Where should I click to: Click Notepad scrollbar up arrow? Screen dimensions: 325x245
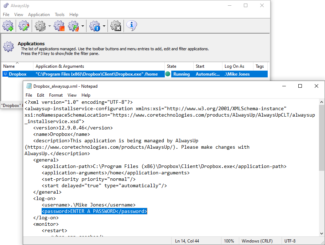(321, 102)
